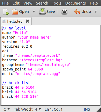Viewport: 101px width, 112px height.
Task: Click the "themes/template.grp" string
Action: coord(48,65)
